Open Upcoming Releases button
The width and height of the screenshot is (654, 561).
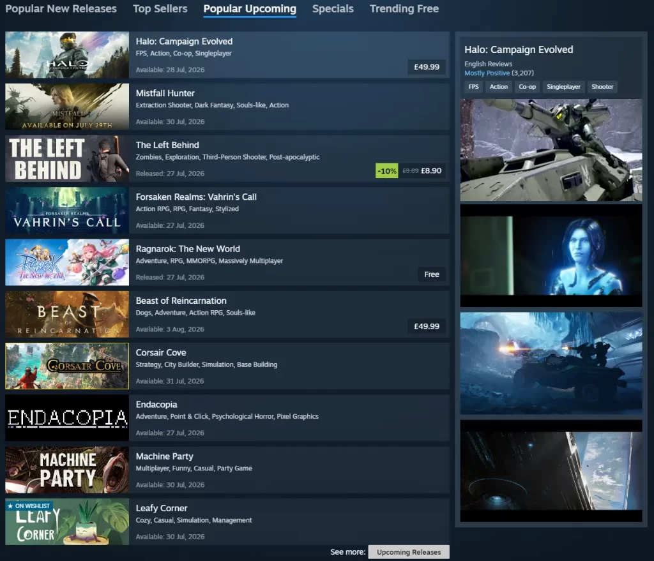click(409, 552)
